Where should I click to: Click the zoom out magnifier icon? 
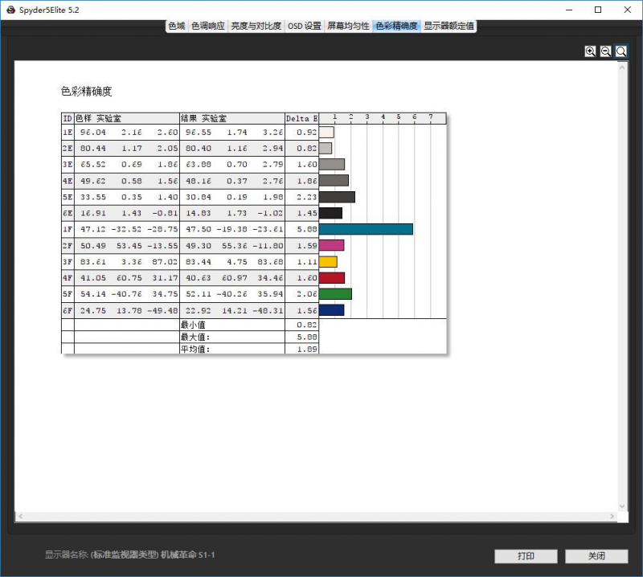click(606, 51)
